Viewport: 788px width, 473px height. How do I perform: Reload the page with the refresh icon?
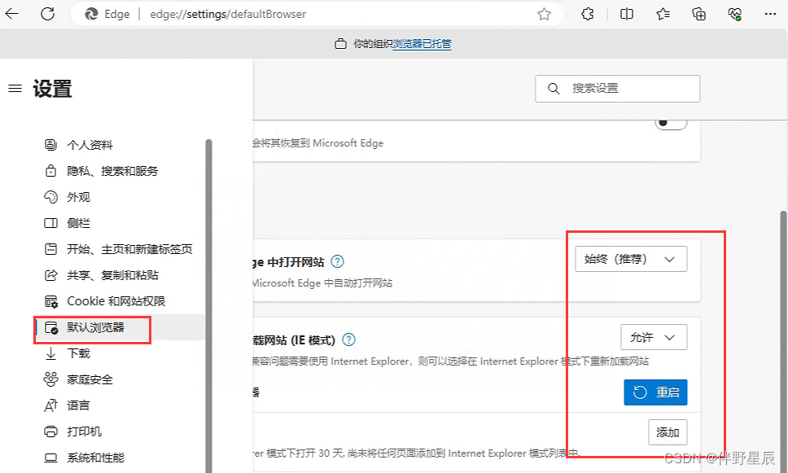pyautogui.click(x=48, y=14)
